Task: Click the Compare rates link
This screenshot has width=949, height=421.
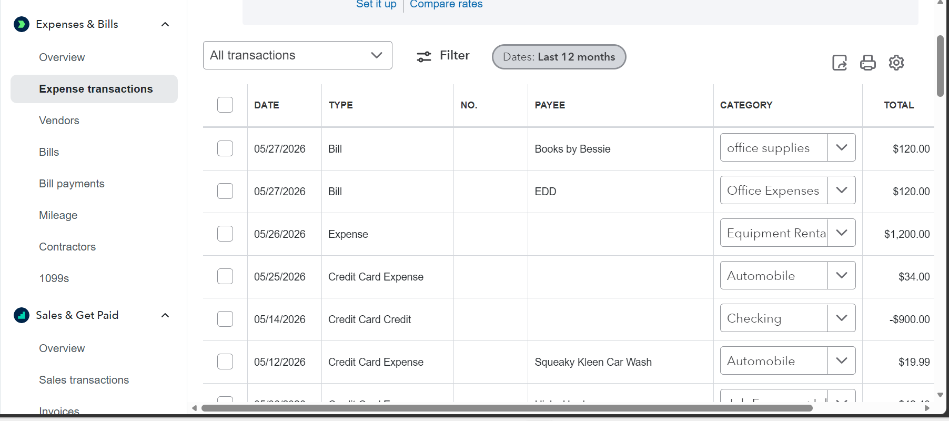Action: click(446, 4)
